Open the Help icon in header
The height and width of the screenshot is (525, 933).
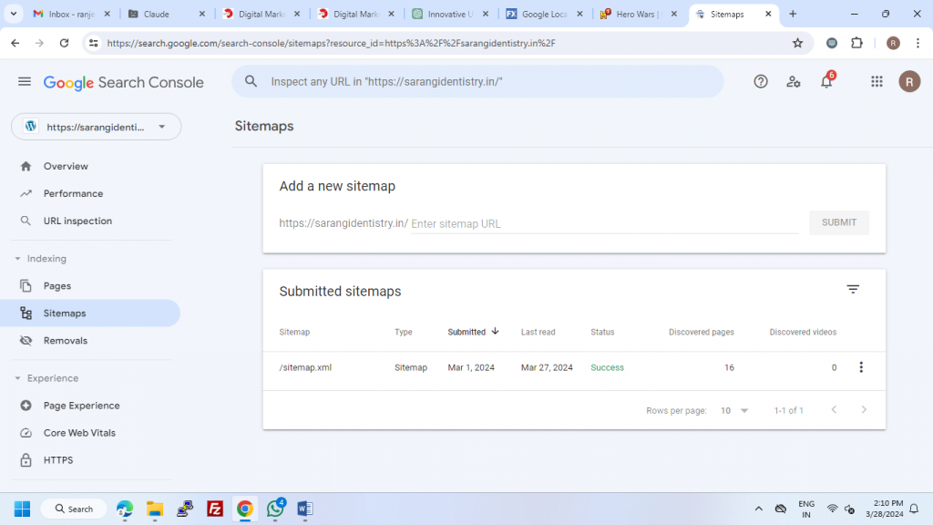[x=761, y=81]
